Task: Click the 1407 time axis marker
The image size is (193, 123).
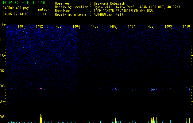Action: point(131,26)
